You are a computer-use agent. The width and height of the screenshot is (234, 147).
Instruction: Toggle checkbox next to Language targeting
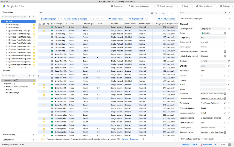point(229,113)
